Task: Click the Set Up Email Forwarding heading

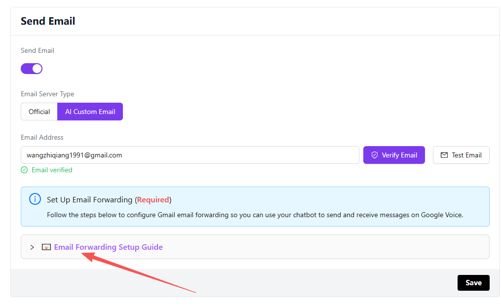Action: (x=89, y=200)
